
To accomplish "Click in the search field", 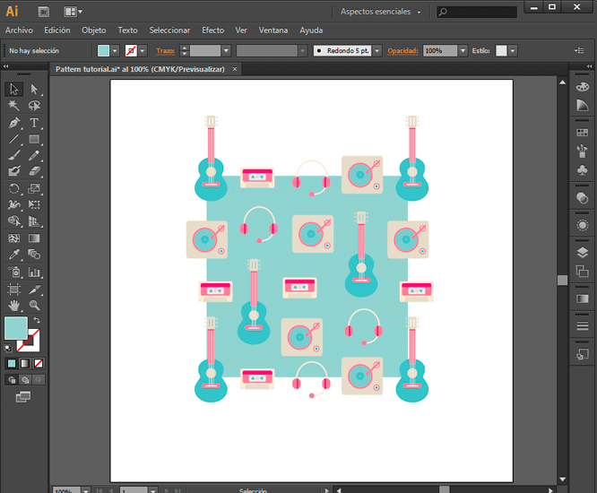I will [477, 12].
